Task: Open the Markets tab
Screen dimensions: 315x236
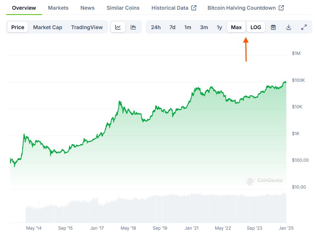Action: pyautogui.click(x=58, y=8)
